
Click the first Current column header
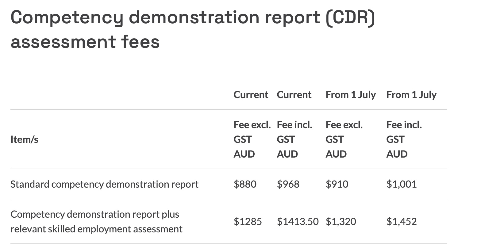tap(251, 95)
